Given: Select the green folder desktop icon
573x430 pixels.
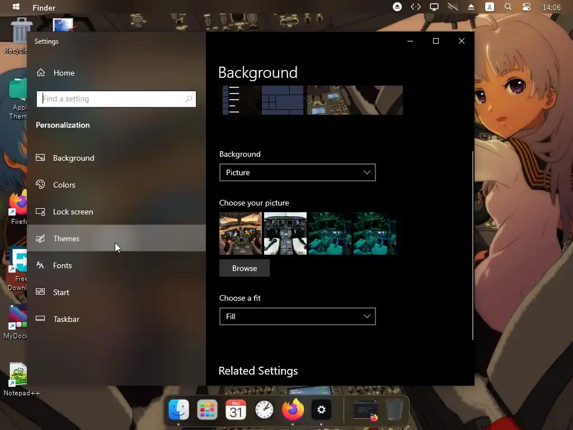Looking at the screenshot, I should pyautogui.click(x=17, y=99).
